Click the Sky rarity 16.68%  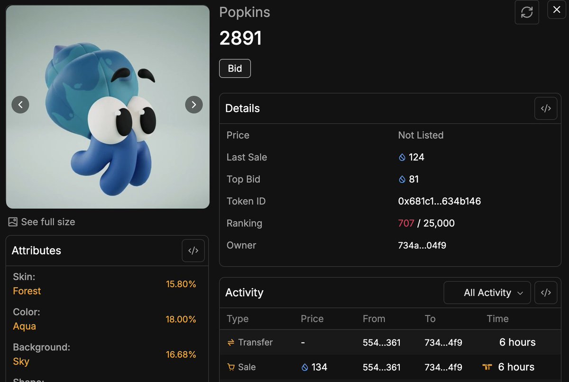[181, 355]
